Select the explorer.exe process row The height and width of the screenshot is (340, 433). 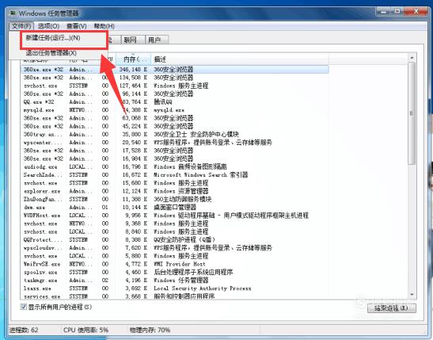(x=175, y=191)
